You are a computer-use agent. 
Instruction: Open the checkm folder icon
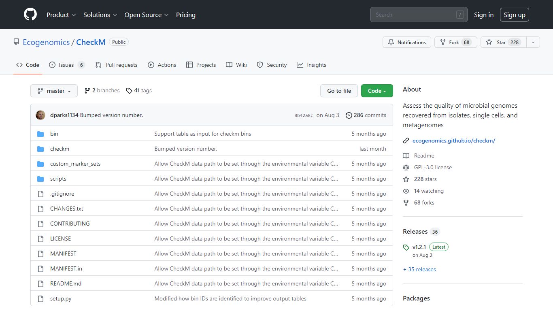pyautogui.click(x=40, y=149)
